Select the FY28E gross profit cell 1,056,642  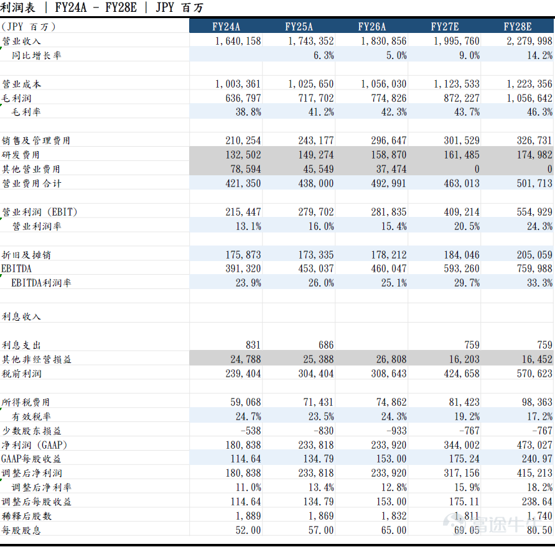pos(529,98)
